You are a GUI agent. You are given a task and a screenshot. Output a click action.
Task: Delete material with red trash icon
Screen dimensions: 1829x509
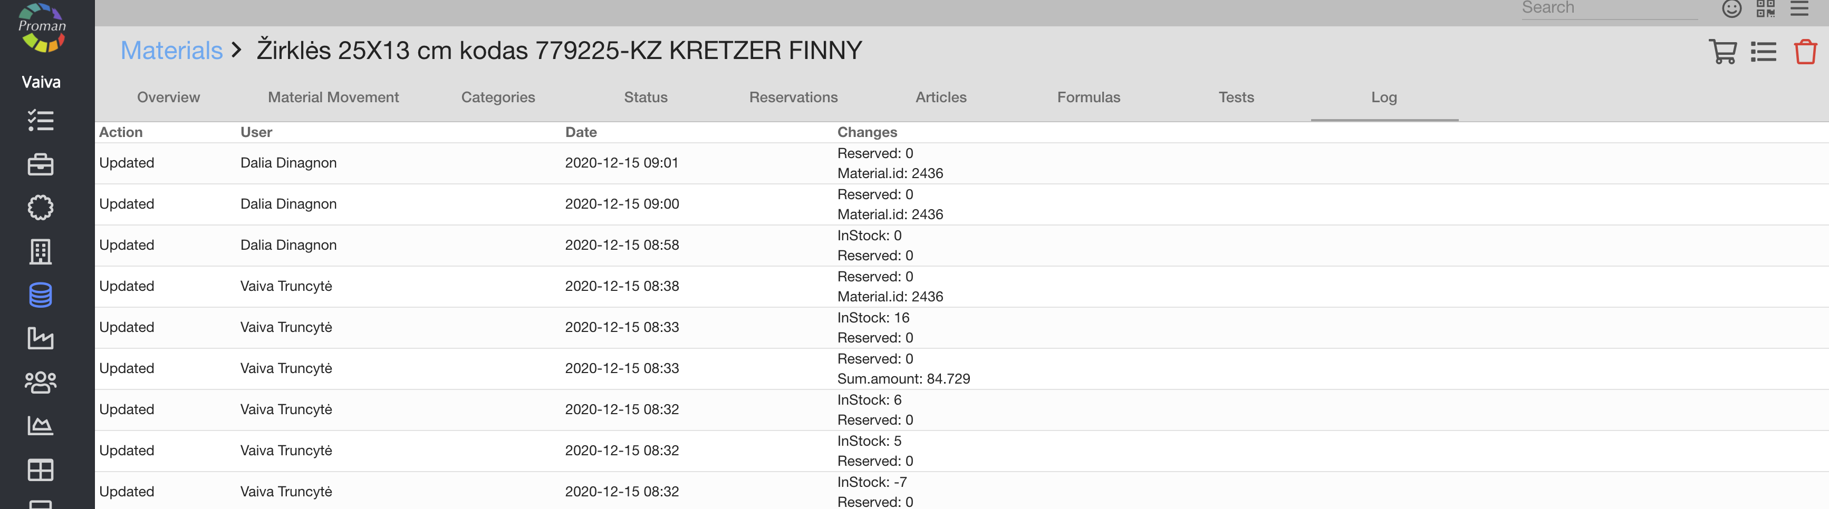pyautogui.click(x=1805, y=52)
